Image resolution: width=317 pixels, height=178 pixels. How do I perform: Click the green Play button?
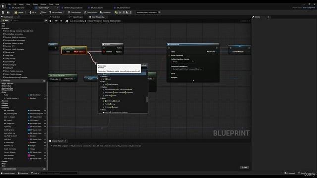(x=116, y=12)
